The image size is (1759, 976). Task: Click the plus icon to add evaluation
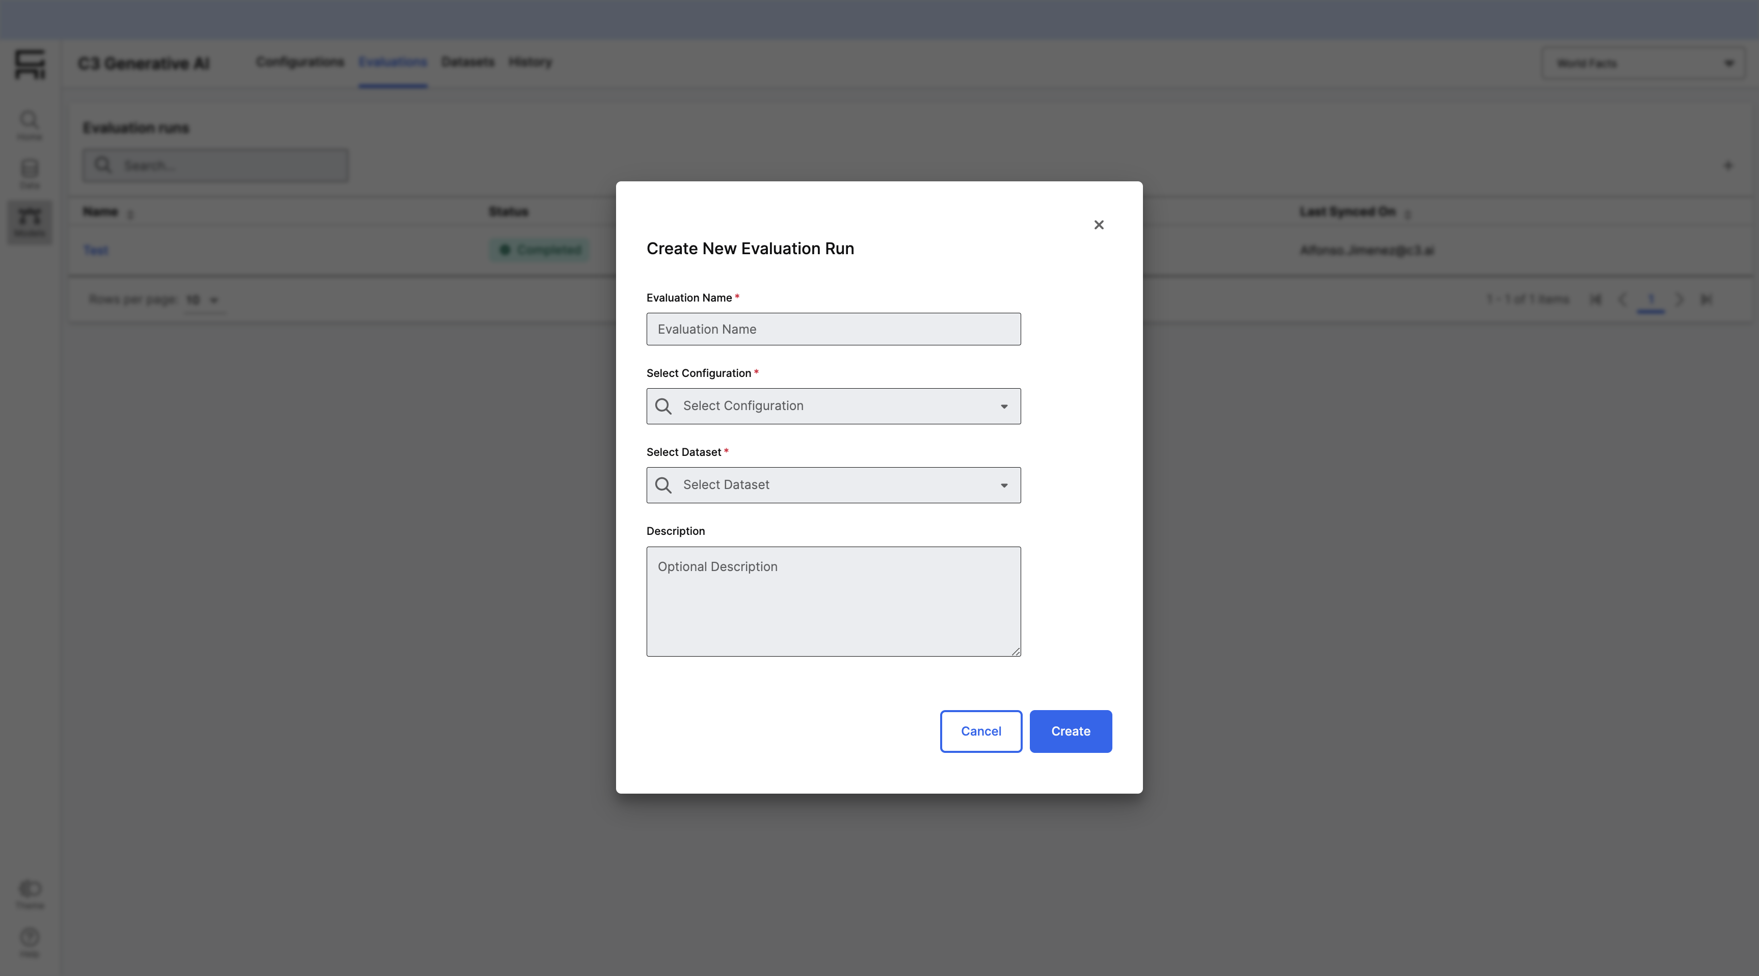1728,166
